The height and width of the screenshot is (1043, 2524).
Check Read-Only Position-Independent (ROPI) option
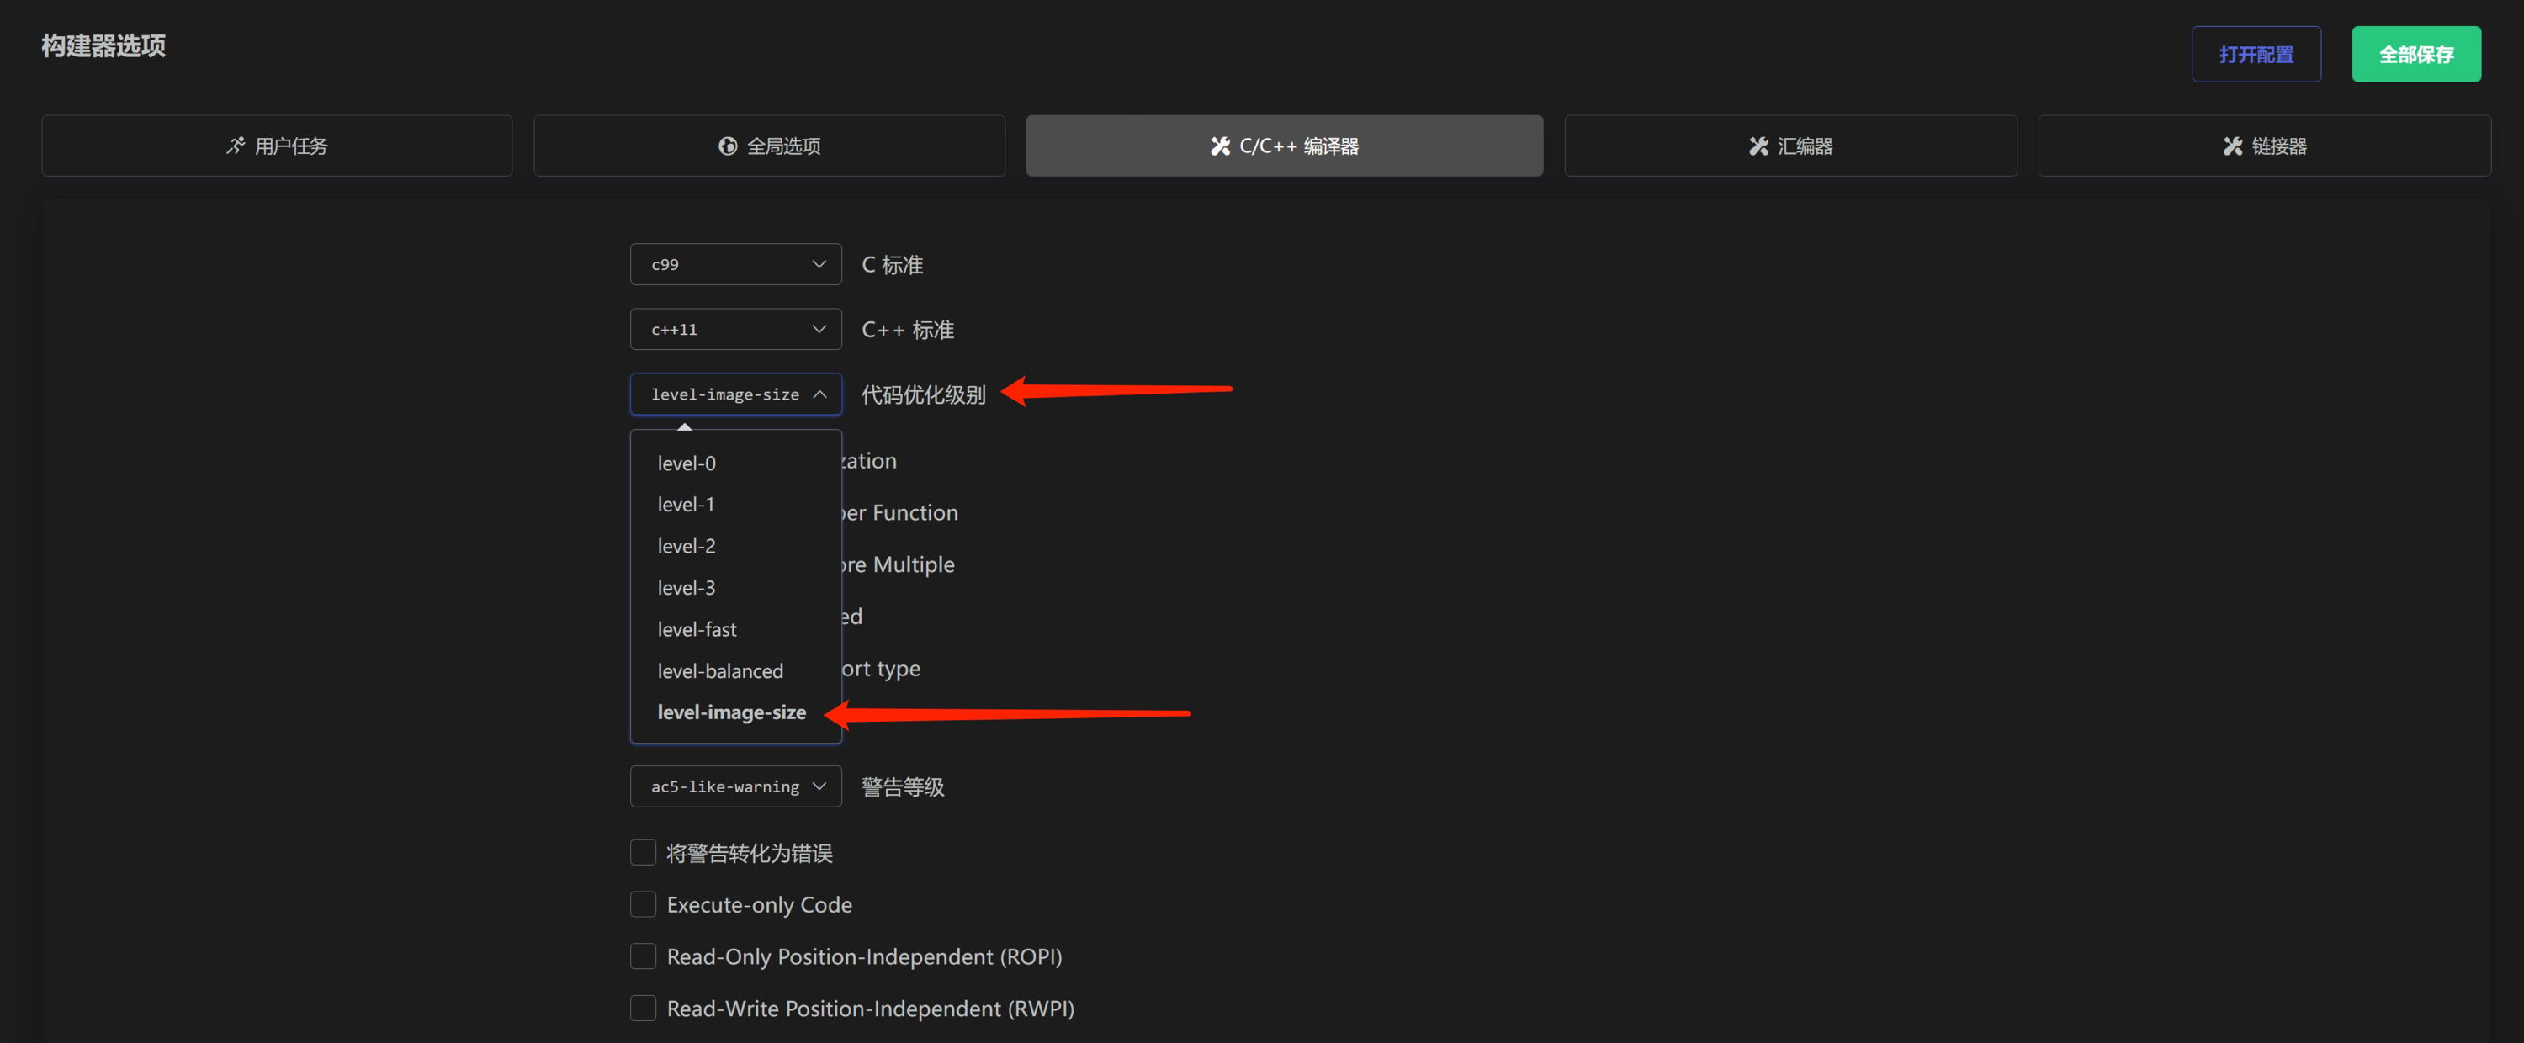coord(643,956)
